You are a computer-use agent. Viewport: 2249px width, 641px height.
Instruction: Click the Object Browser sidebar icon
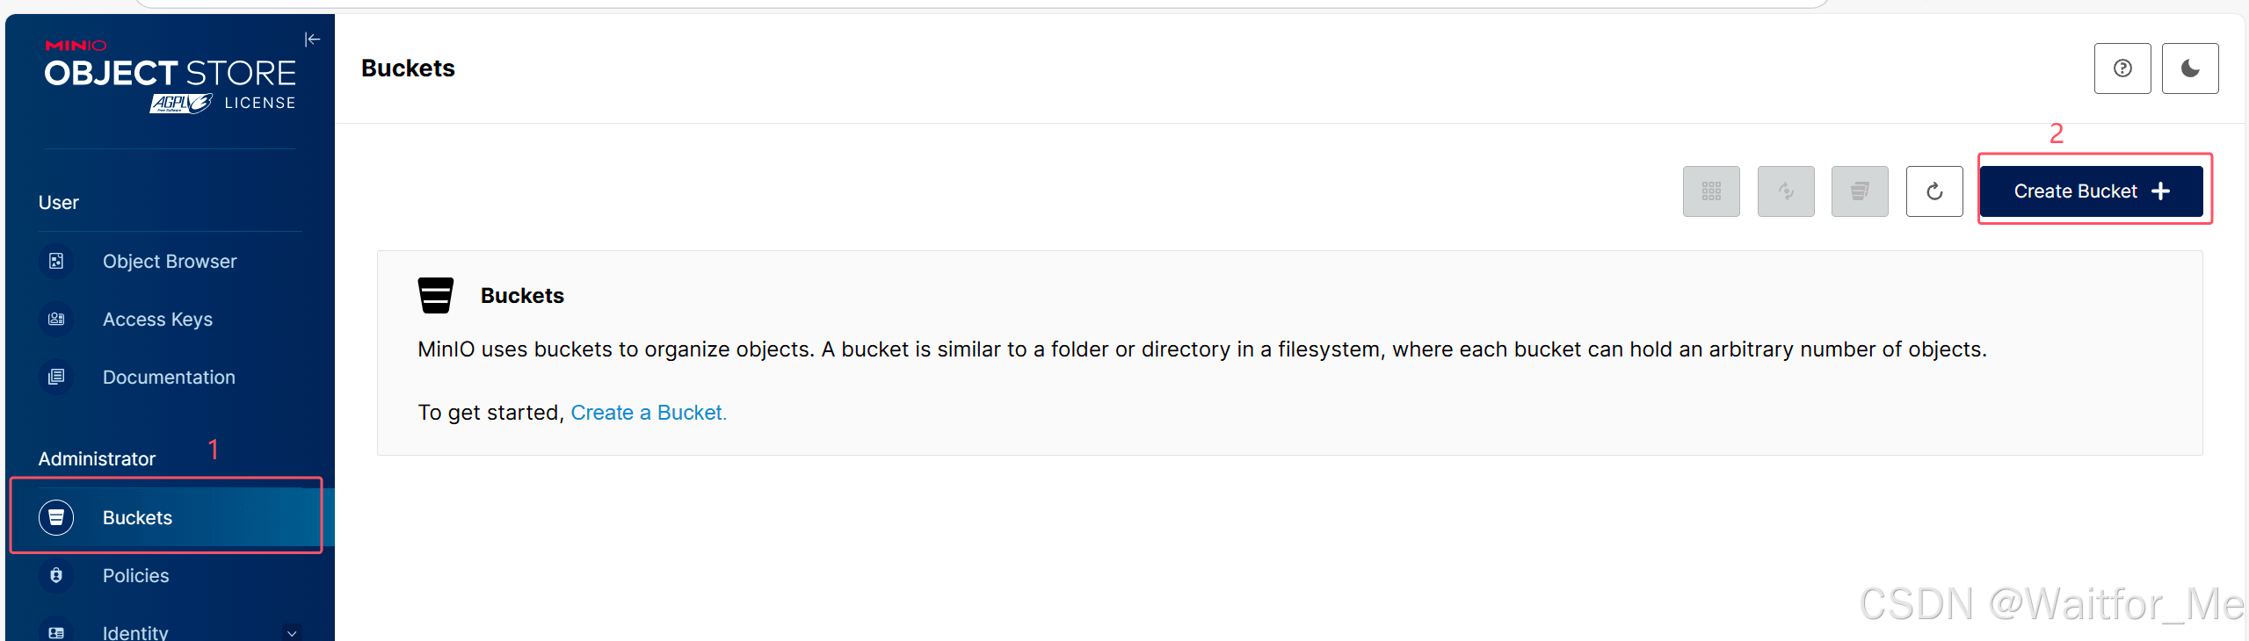[x=56, y=262]
